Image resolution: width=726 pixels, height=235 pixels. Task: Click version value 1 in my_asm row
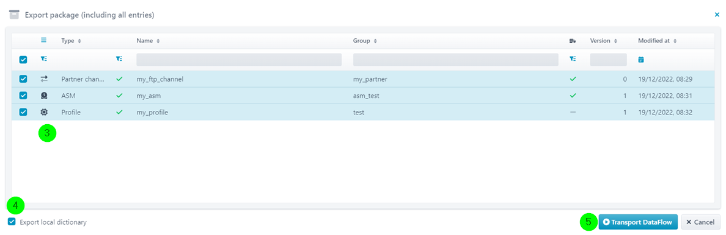point(625,96)
